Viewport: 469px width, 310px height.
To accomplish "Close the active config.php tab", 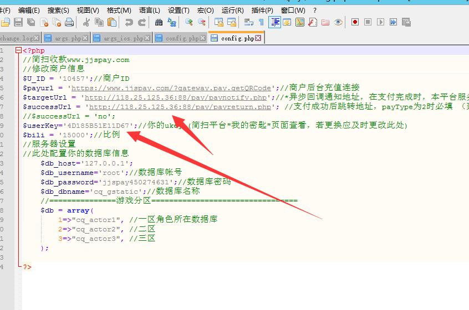I will [258, 38].
